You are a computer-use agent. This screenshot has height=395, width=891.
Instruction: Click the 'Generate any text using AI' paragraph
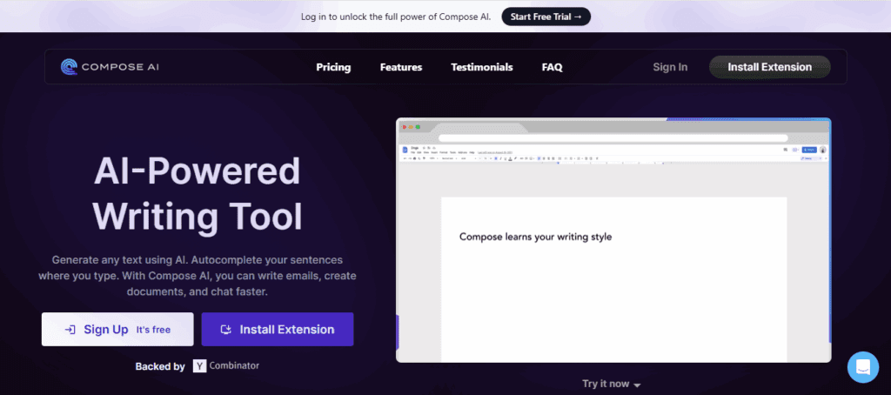[198, 276]
